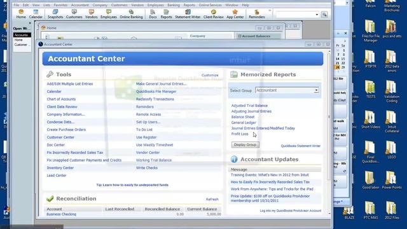Viewport: 407px width, 229px height.
Task: Open QuickBooks Statement Writer link
Action: pos(301,146)
